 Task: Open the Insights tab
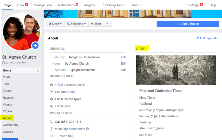(x=90, y=5)
